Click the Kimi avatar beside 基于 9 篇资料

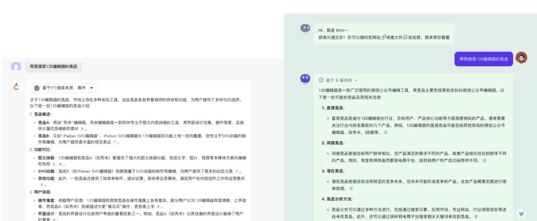[305, 78]
